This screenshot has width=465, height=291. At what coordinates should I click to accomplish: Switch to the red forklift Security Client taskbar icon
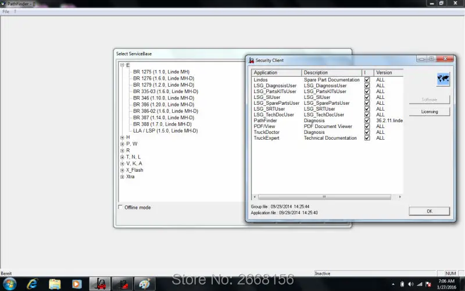point(122,284)
